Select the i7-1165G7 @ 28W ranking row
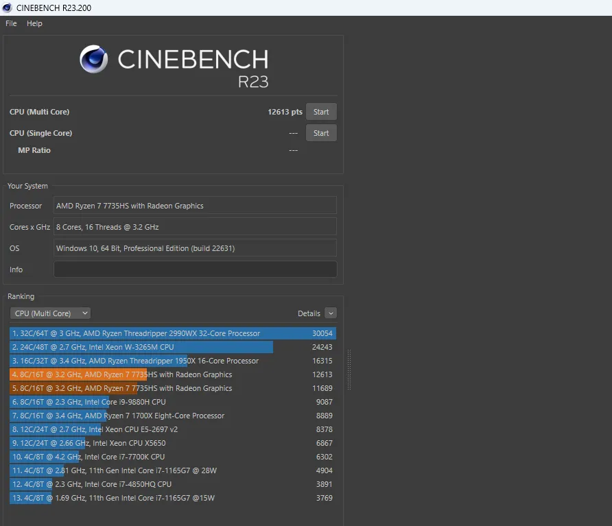Screen dimensions: 612x526 [172, 470]
